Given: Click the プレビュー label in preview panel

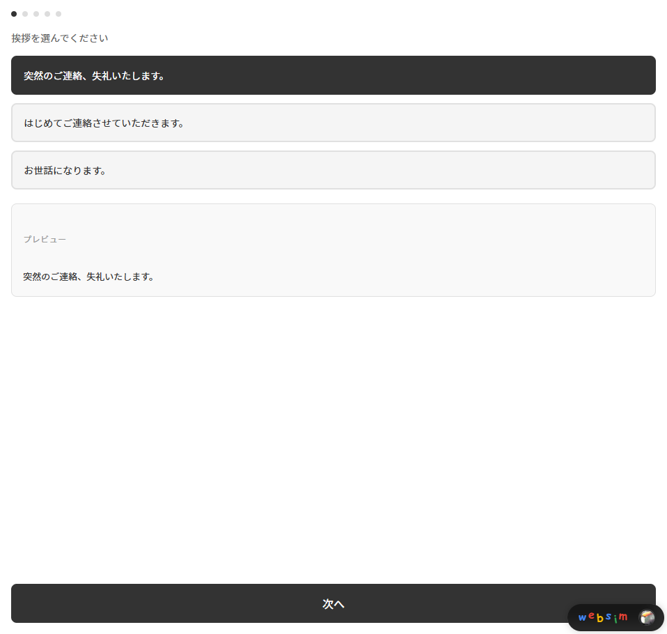Looking at the screenshot, I should (45, 239).
